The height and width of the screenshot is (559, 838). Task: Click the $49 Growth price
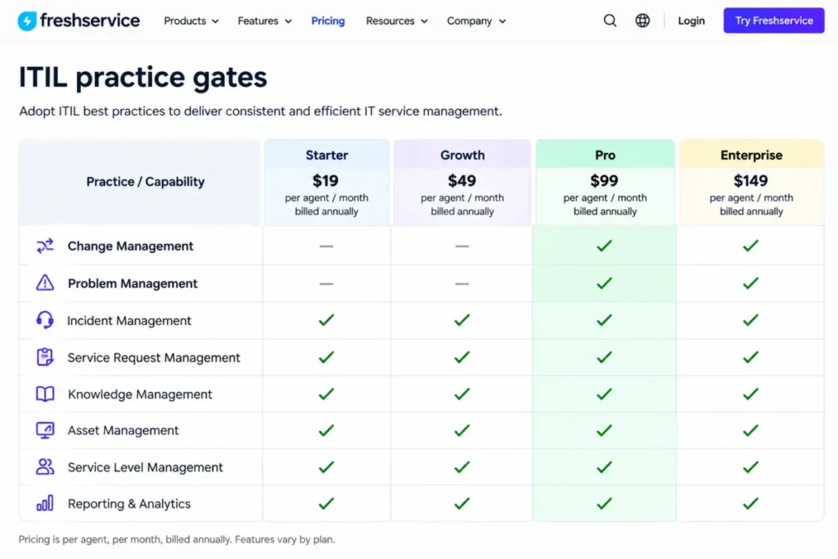tap(462, 181)
